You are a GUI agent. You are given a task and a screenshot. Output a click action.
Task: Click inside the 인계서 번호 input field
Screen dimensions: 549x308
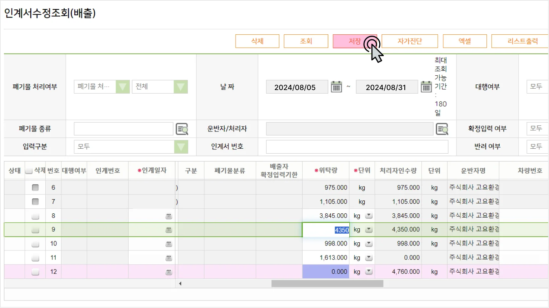click(x=357, y=146)
